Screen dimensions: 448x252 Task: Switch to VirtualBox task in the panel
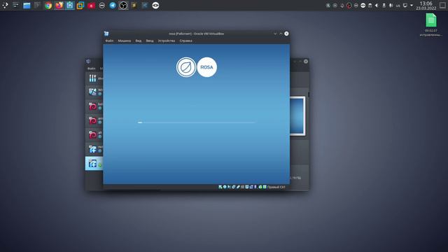tap(70, 5)
